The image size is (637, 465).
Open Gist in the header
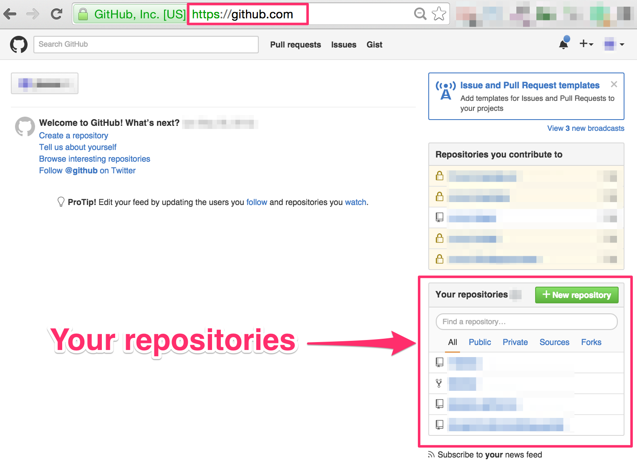click(x=374, y=45)
